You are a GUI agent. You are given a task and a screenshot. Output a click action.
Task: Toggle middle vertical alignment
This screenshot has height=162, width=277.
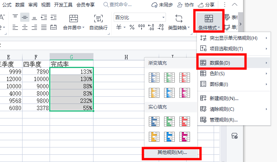(25, 17)
